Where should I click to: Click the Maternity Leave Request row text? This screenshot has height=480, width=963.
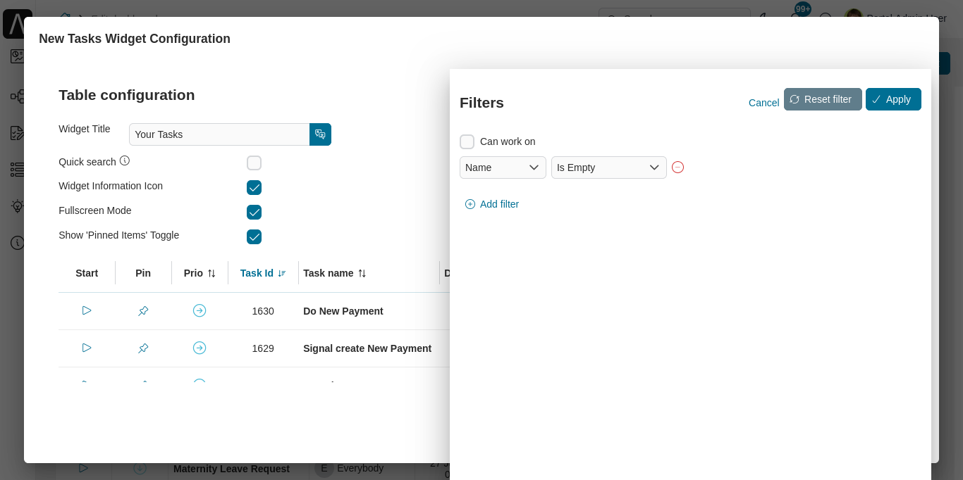coord(231,469)
